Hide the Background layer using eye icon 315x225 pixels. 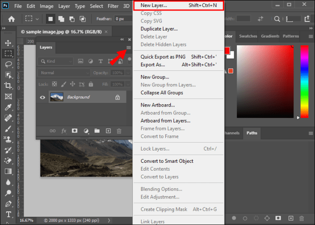(43, 97)
